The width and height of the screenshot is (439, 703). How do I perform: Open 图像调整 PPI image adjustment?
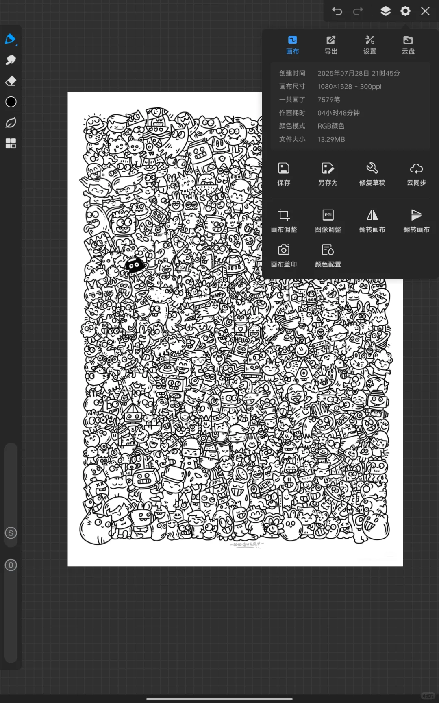pyautogui.click(x=328, y=221)
